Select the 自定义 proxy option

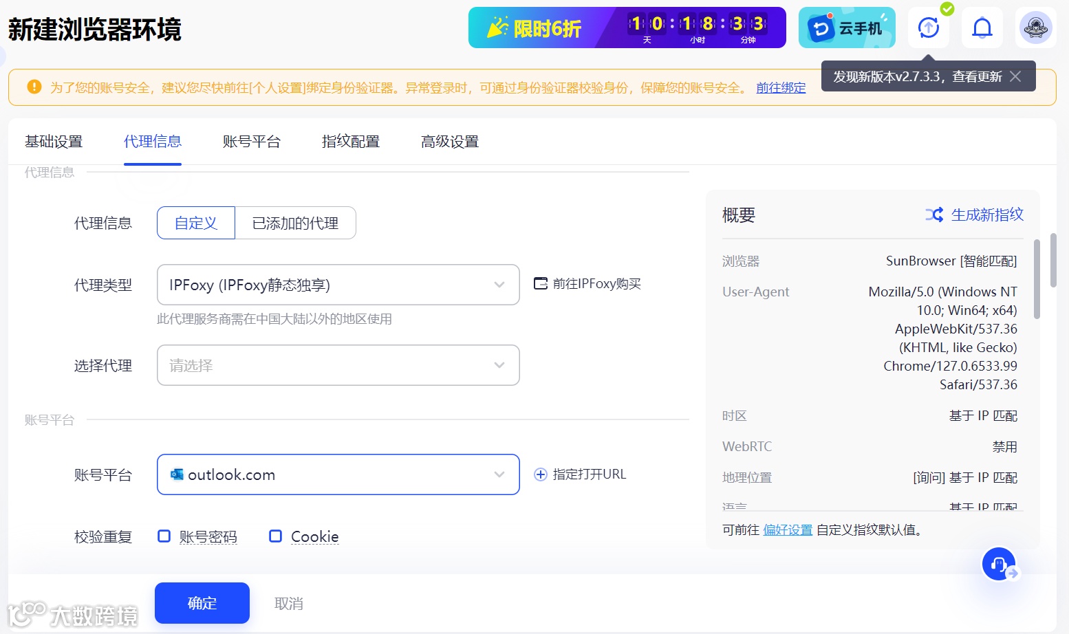click(x=196, y=223)
